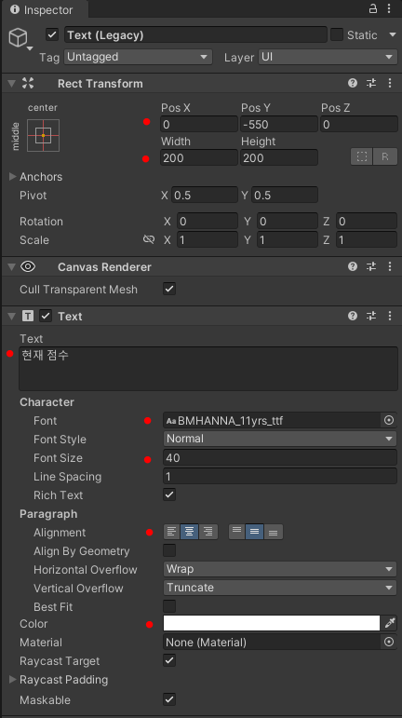Open the Material object picker
This screenshot has width=402, height=718.
[389, 642]
